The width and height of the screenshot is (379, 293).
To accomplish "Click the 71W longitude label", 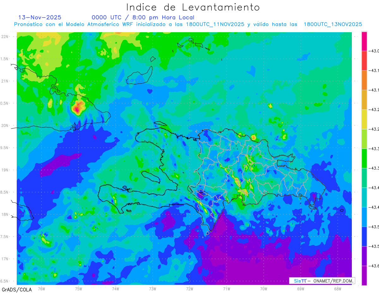I will [x=226, y=289].
